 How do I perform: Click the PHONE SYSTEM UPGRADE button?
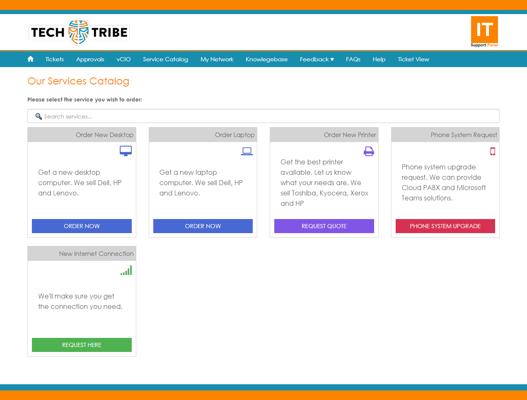pos(445,226)
